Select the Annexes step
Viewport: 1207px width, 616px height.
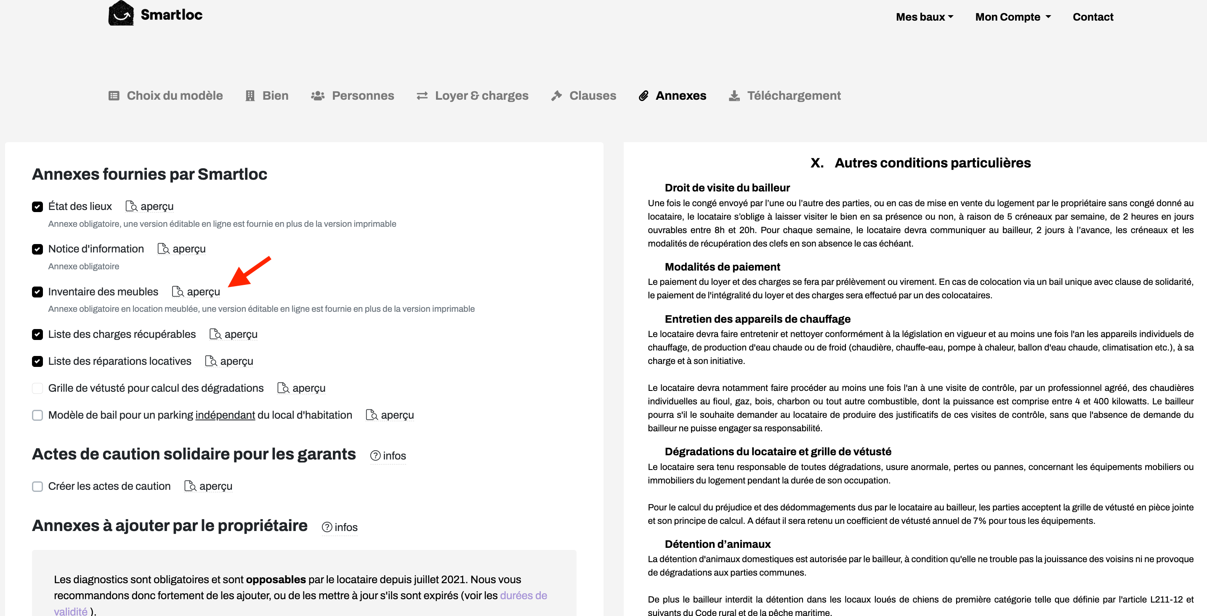click(x=673, y=96)
